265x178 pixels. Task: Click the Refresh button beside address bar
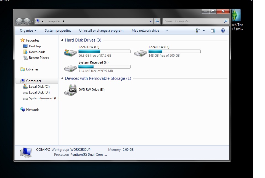point(157,21)
